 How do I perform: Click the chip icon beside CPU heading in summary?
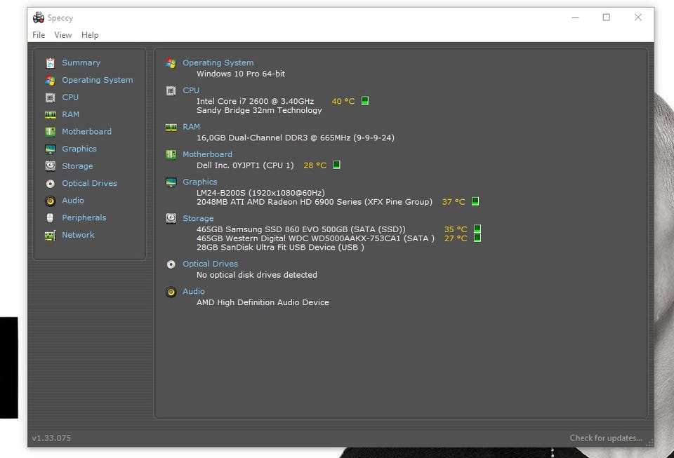point(171,90)
